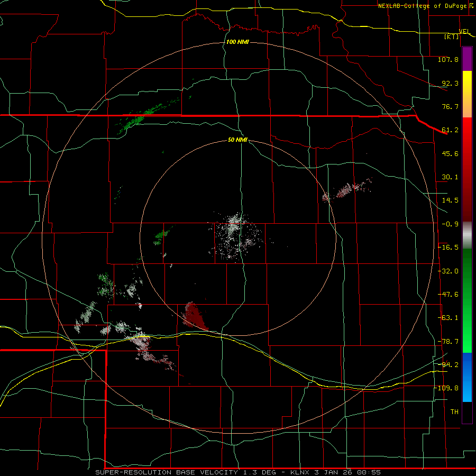Click the bright green segment of the color bar
Viewport: 476px width, 476px height.
click(467, 300)
